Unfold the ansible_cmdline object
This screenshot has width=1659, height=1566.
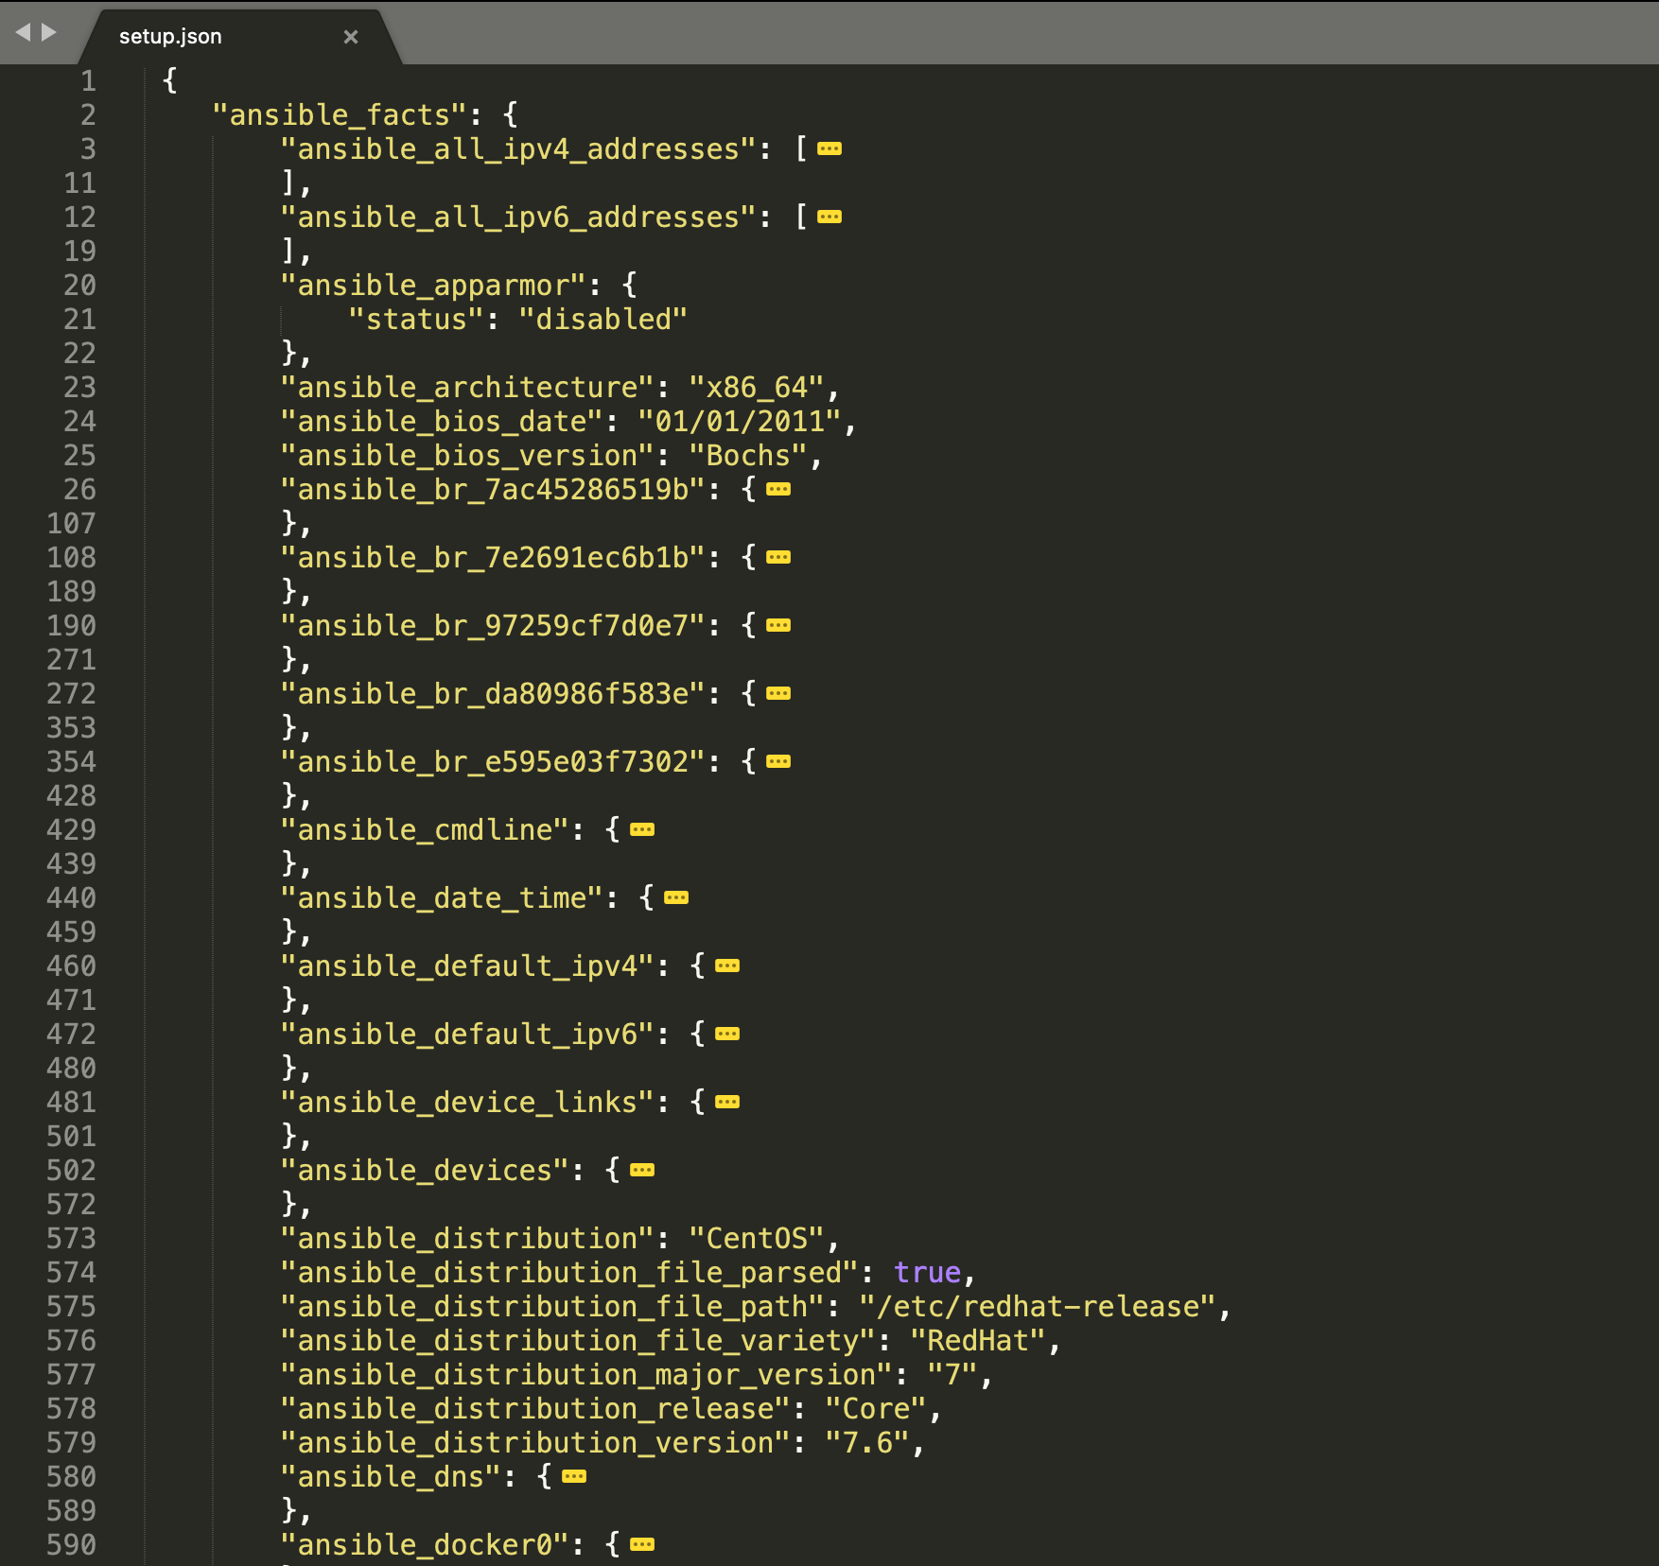coord(642,829)
